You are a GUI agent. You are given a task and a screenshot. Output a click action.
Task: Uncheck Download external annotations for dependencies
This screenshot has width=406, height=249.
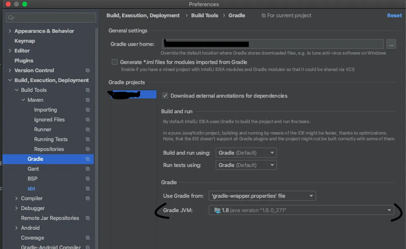point(165,96)
